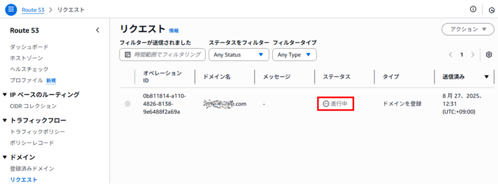Viewport: 498px width, 184px height.
Task: Click the 送信済み column header
Action: point(453,76)
